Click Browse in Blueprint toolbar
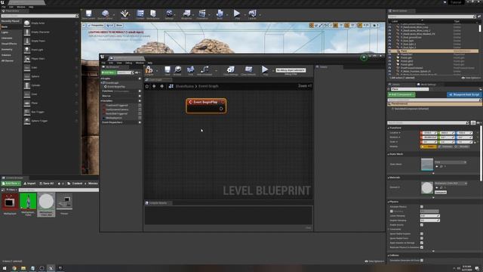 pyautogui.click(x=177, y=70)
